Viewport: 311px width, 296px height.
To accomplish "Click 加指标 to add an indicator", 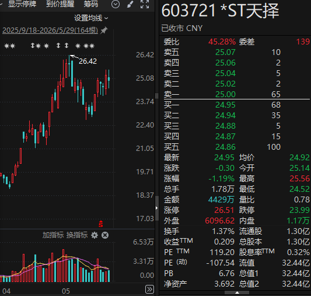I will click(x=53, y=235).
